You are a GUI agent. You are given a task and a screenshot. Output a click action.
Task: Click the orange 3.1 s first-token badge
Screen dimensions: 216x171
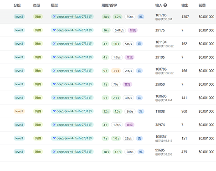(116, 71)
